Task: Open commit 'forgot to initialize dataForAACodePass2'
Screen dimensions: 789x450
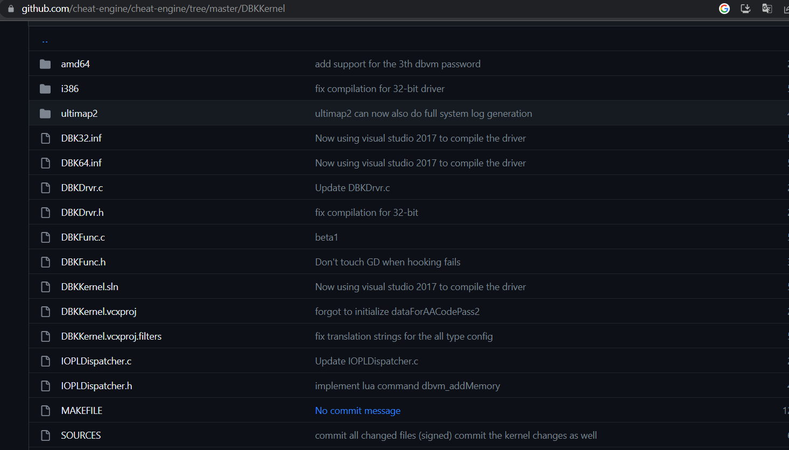Action: coord(397,312)
